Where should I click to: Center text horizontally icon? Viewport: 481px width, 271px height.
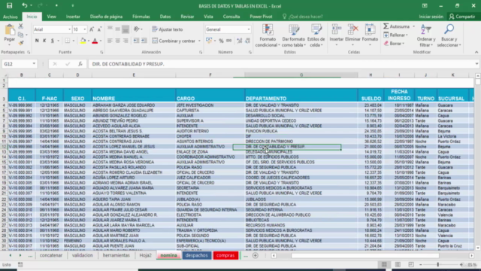(x=118, y=41)
